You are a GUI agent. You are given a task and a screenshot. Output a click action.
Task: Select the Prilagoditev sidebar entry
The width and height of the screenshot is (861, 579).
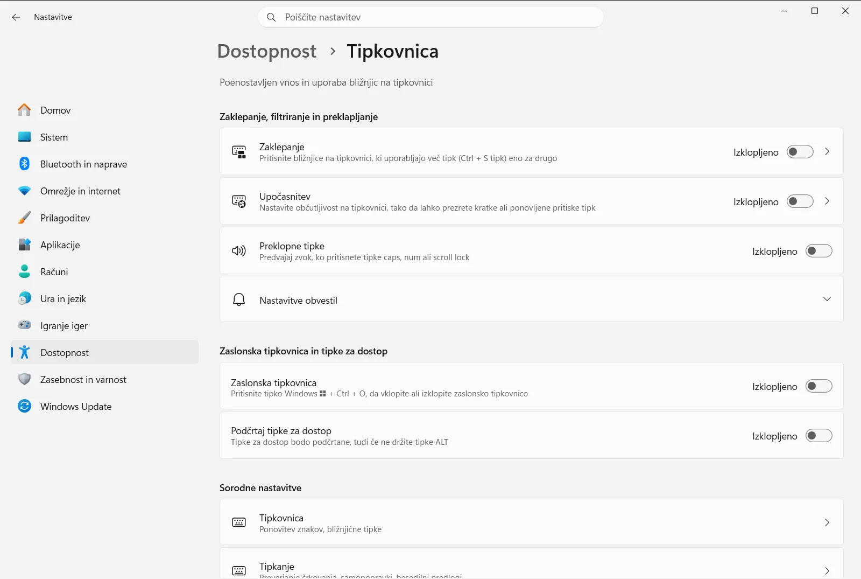click(104, 218)
